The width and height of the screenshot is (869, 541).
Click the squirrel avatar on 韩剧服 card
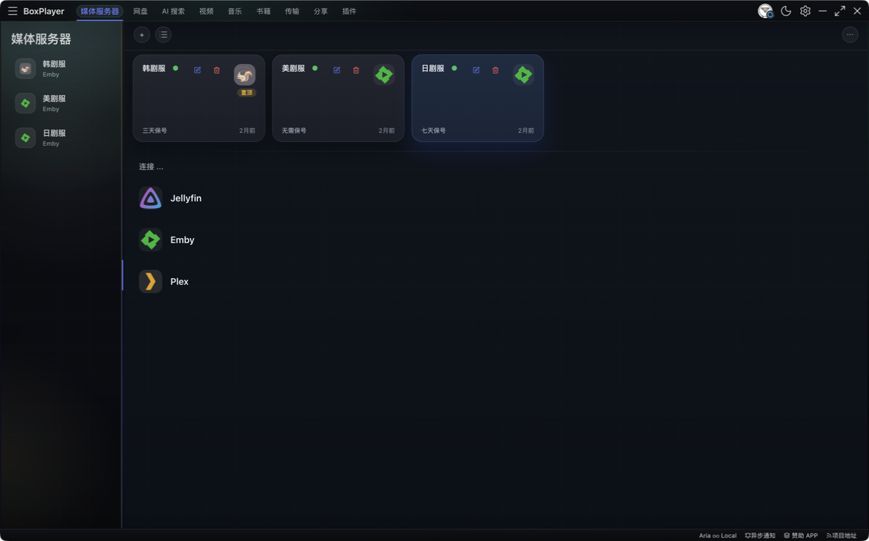click(245, 75)
